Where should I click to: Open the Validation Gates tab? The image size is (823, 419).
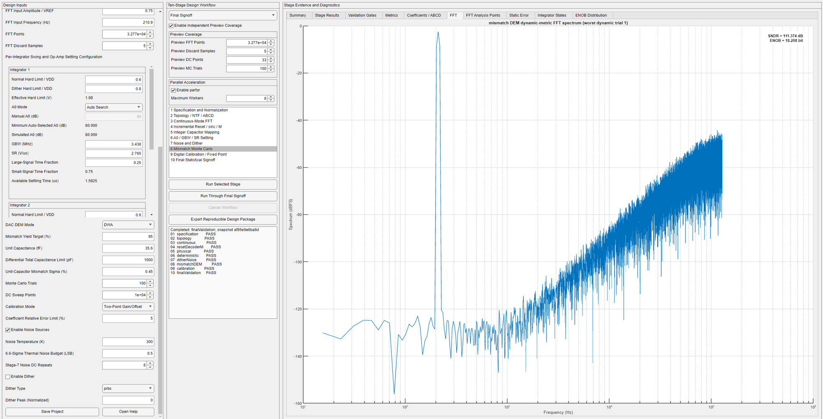pyautogui.click(x=362, y=15)
